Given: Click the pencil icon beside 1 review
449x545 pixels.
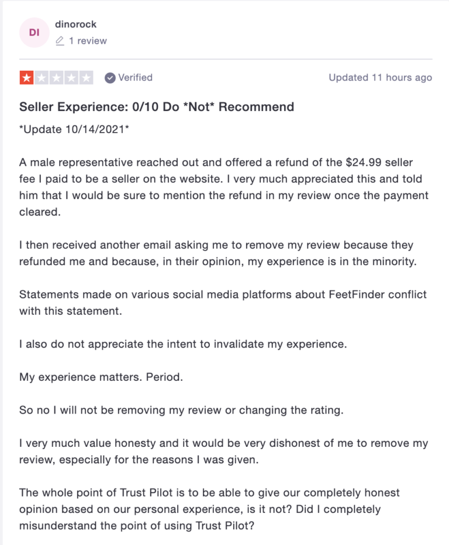Looking at the screenshot, I should coord(60,41).
